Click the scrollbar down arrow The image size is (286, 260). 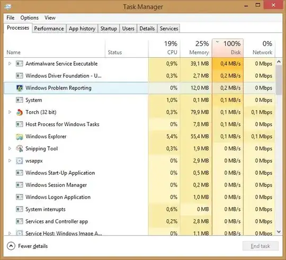[x=279, y=232]
